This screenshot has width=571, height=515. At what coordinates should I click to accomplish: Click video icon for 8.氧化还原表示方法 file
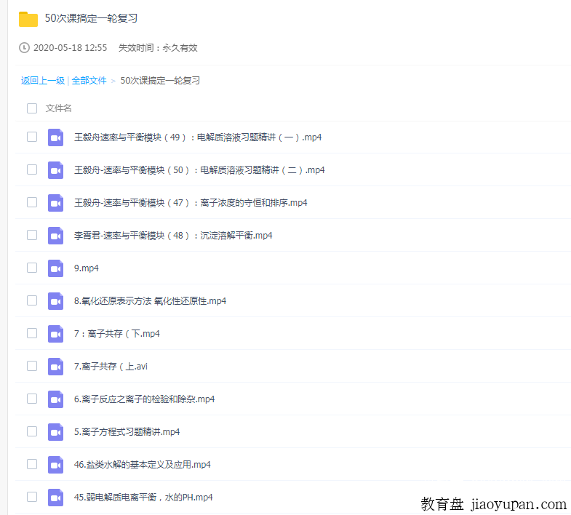click(55, 301)
